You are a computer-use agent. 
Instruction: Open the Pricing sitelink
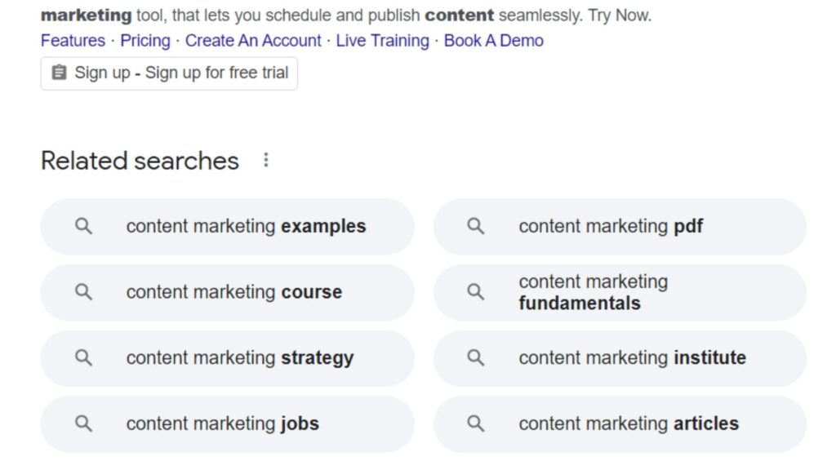click(145, 41)
